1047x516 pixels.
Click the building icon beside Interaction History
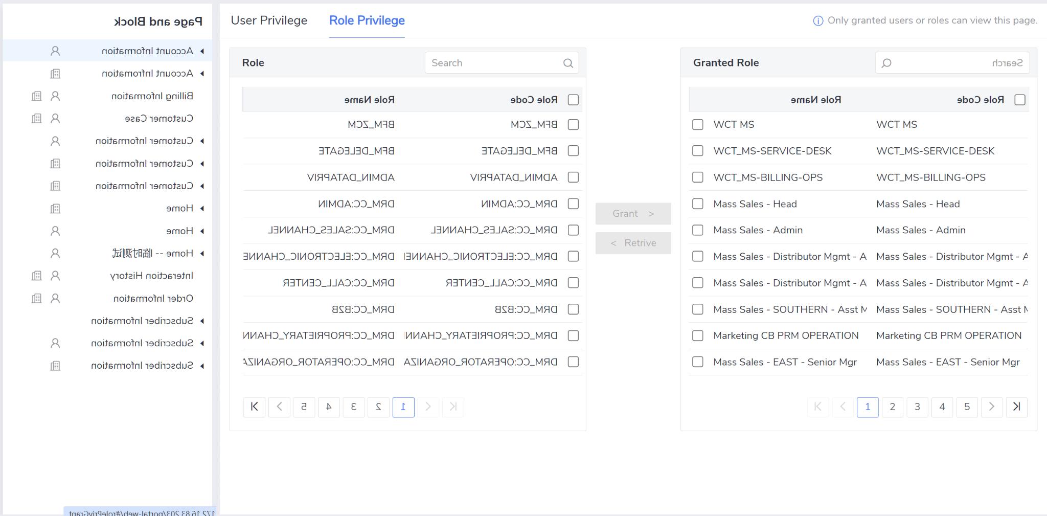[36, 276]
